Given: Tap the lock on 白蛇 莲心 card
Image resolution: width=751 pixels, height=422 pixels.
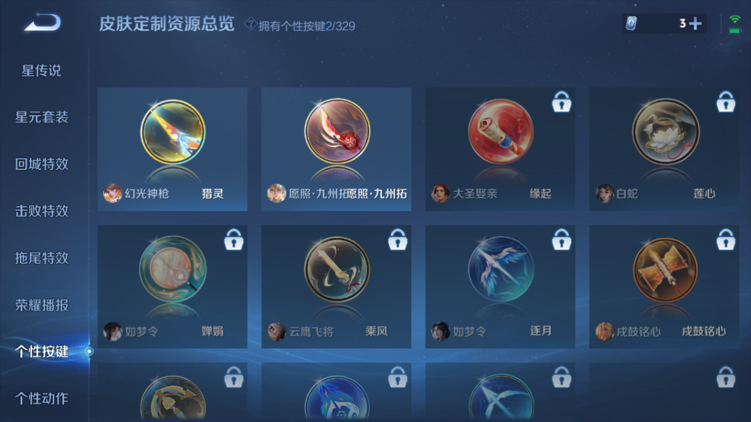Looking at the screenshot, I should 726,102.
